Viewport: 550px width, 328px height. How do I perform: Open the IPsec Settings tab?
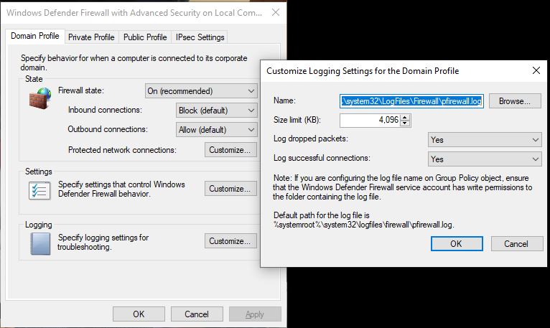(x=200, y=37)
